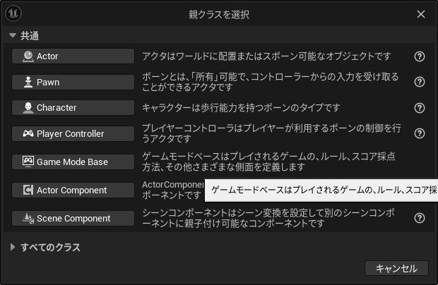
Task: Pick Actor Component parent class
Action: click(73, 190)
